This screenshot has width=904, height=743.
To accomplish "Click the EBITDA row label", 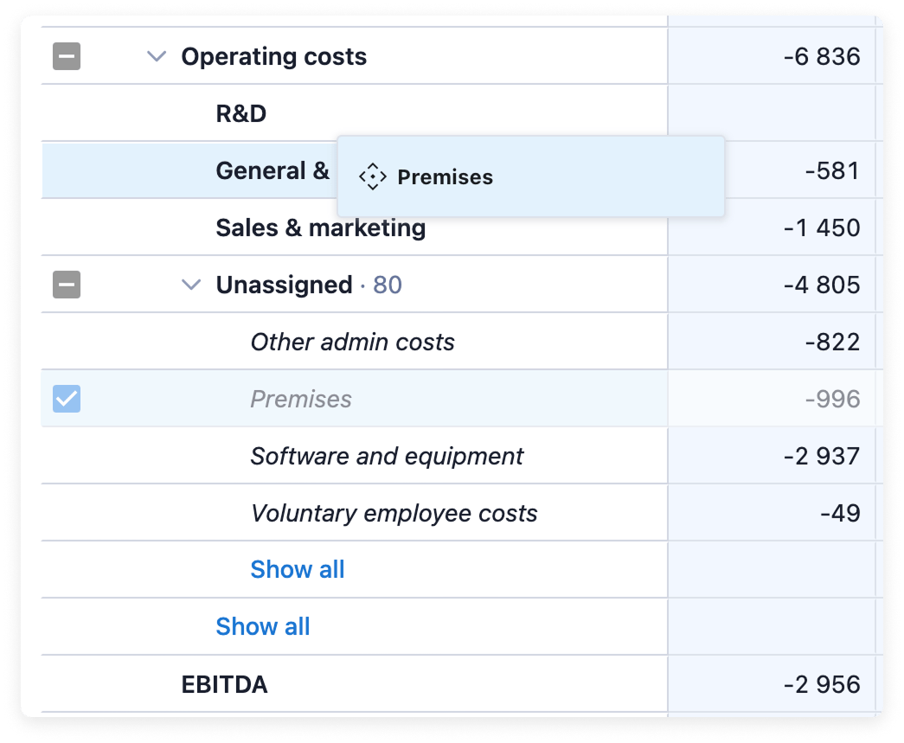I will (224, 685).
